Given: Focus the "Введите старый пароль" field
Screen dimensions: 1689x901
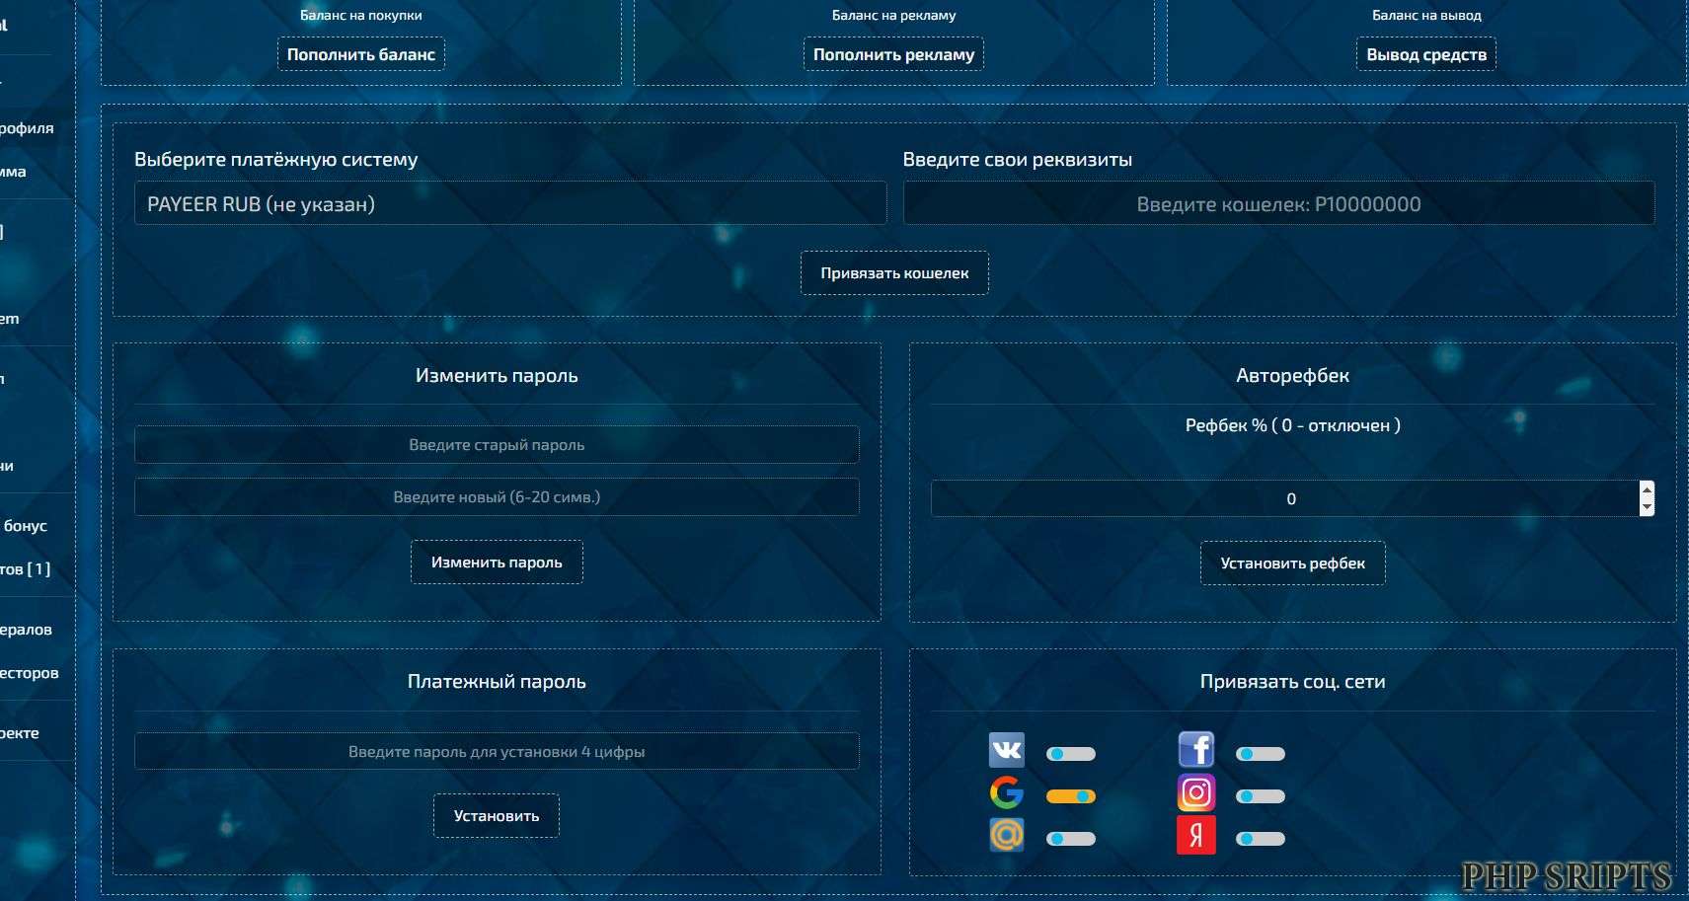Looking at the screenshot, I should tap(497, 445).
